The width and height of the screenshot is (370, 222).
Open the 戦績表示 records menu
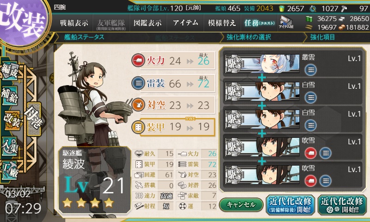click(74, 23)
